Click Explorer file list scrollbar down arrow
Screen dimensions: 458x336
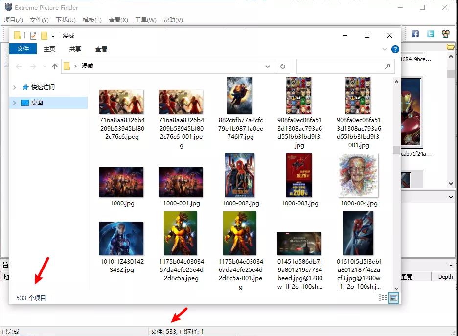(396, 289)
